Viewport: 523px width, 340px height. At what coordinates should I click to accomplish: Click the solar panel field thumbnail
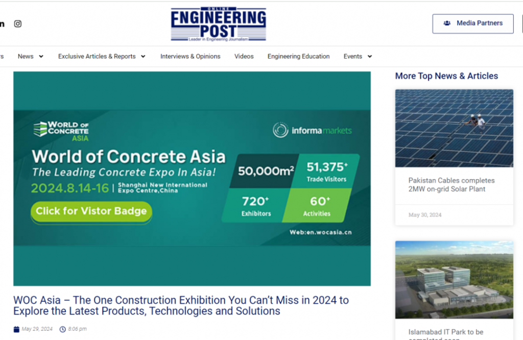(454, 128)
